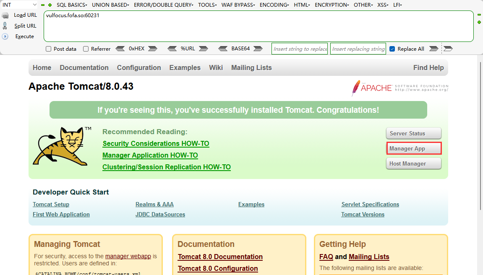Image resolution: width=483 pixels, height=275 pixels.
Task: Click green minus icon right of URL box
Action: (479, 15)
